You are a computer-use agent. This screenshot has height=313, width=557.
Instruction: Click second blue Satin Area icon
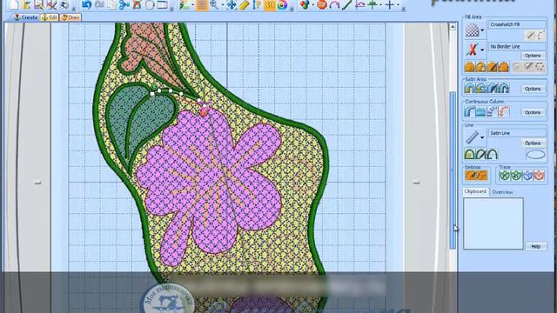coord(480,88)
